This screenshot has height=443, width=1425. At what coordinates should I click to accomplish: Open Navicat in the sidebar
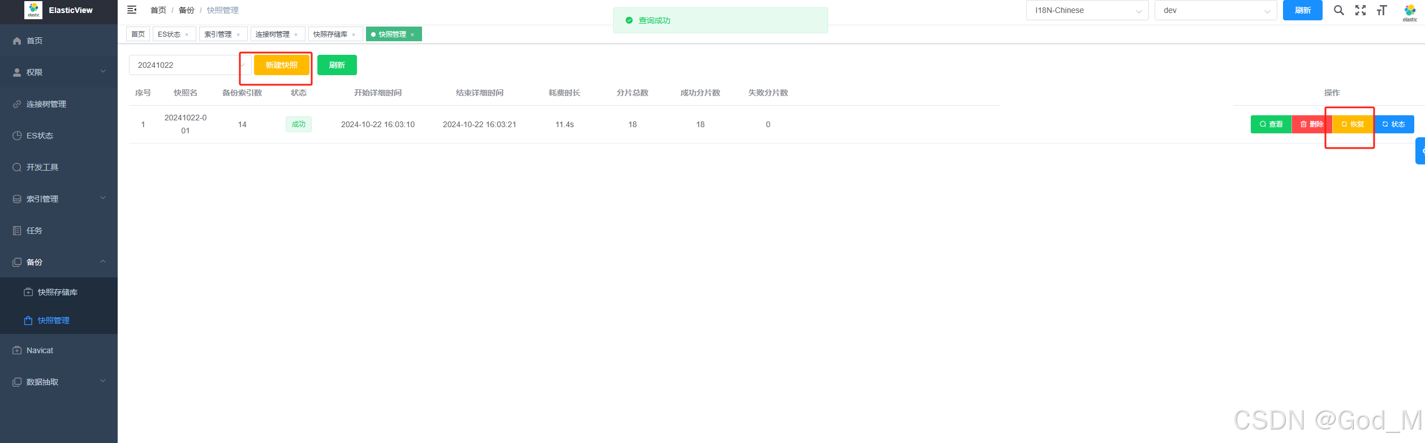tap(59, 350)
